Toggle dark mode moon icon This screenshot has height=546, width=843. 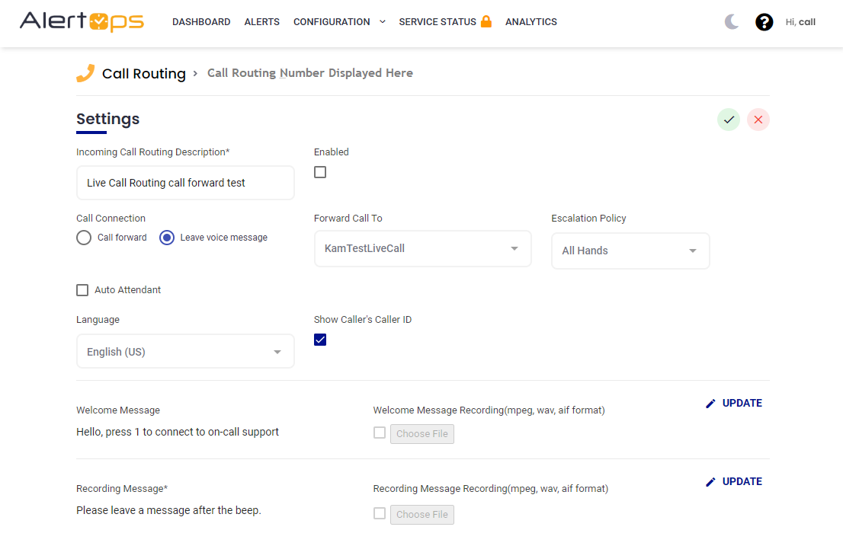coord(732,22)
